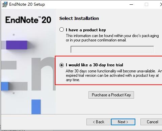Image resolution: width=162 pixels, height=131 pixels.
Task: Choose the 30-day free trial radio option
Action: pos(61,65)
